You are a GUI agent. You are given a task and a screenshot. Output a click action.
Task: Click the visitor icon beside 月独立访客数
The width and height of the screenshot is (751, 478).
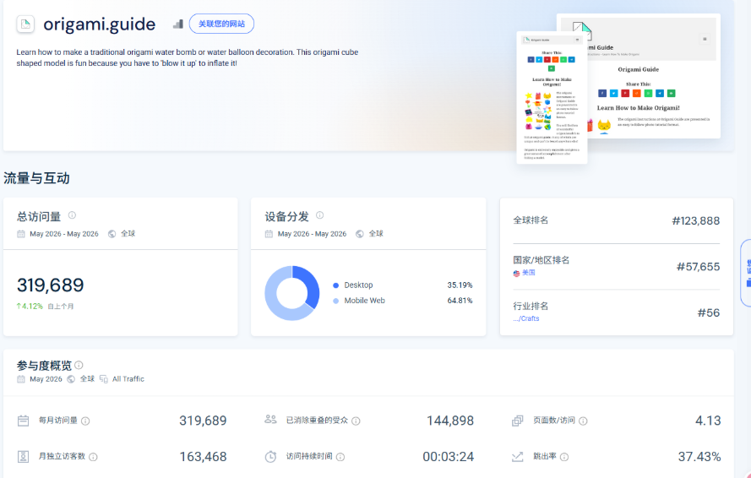(23, 456)
